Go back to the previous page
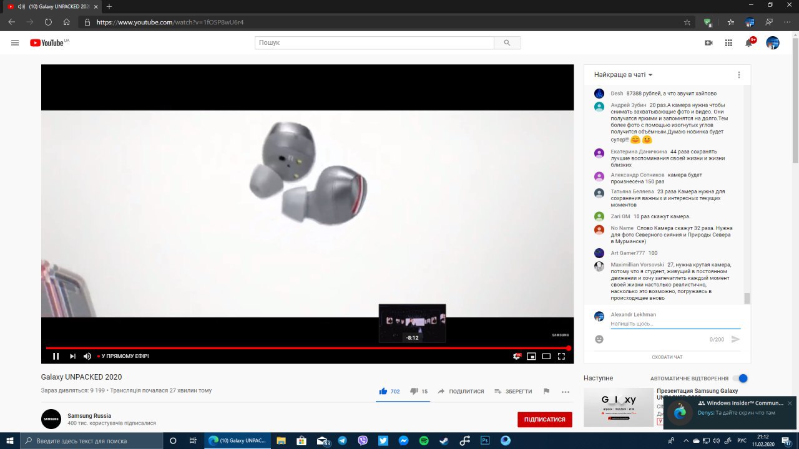This screenshot has height=449, width=799. tap(12, 22)
